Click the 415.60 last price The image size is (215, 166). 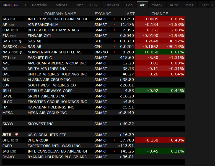pyautogui.click(x=127, y=58)
